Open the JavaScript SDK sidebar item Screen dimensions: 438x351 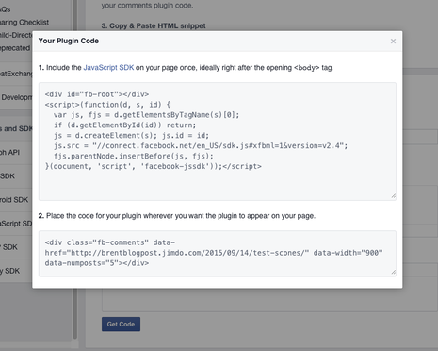point(16,224)
